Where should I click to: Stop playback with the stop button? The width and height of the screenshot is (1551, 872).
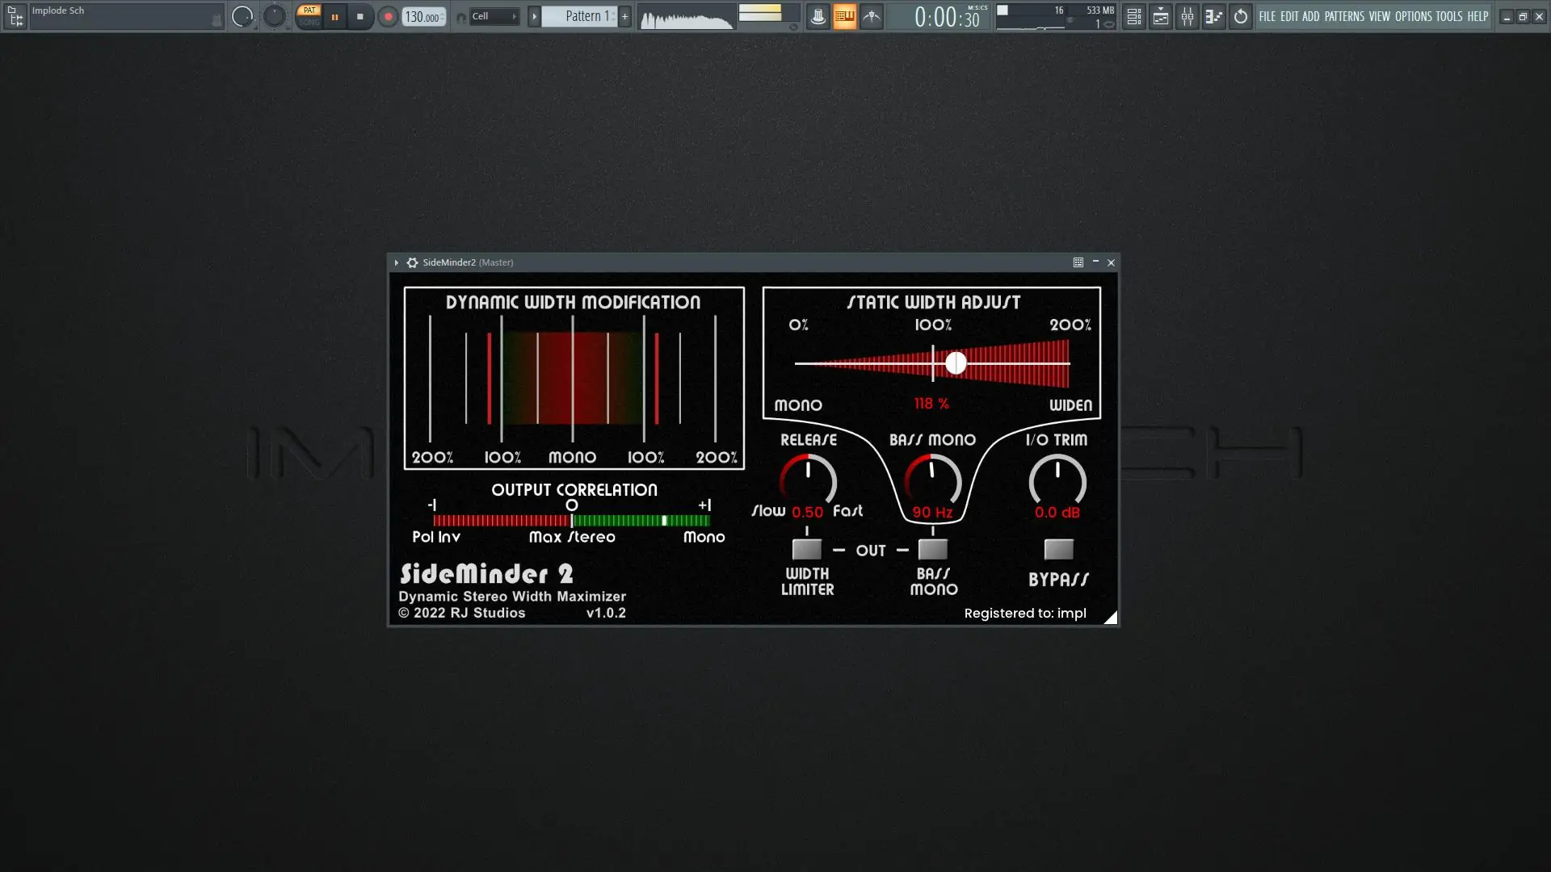360,16
